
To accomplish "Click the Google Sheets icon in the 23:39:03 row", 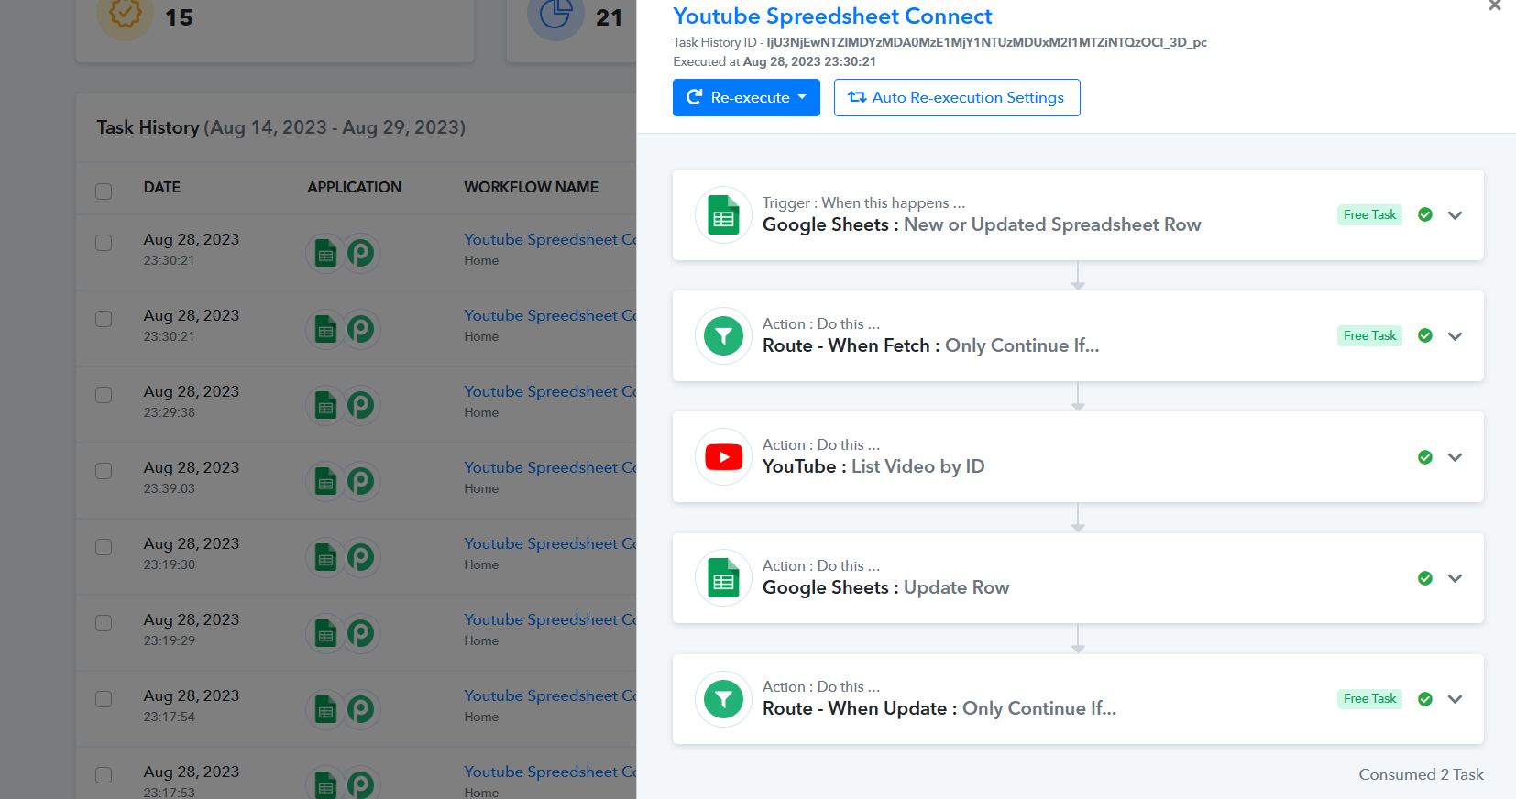I will coord(325,481).
